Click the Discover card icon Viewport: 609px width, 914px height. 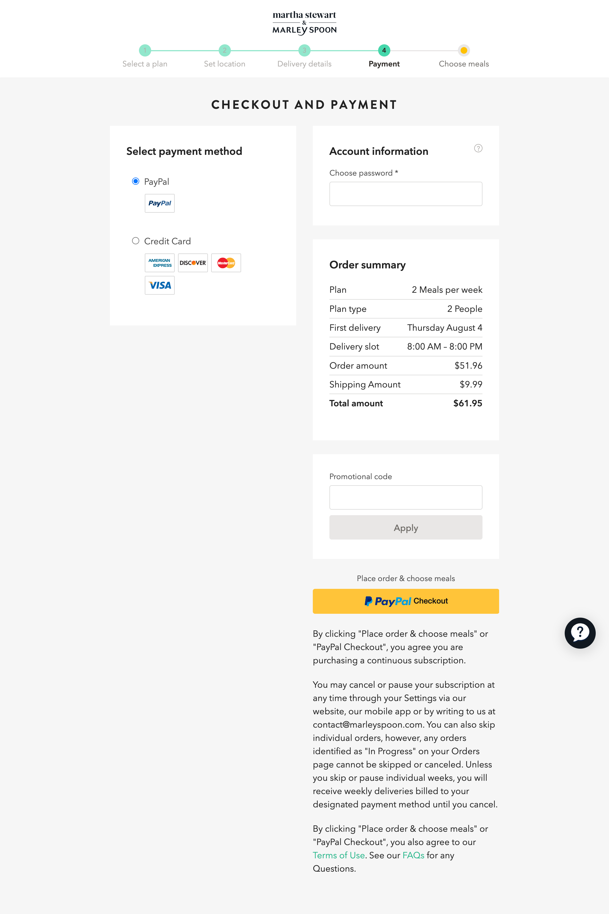192,263
